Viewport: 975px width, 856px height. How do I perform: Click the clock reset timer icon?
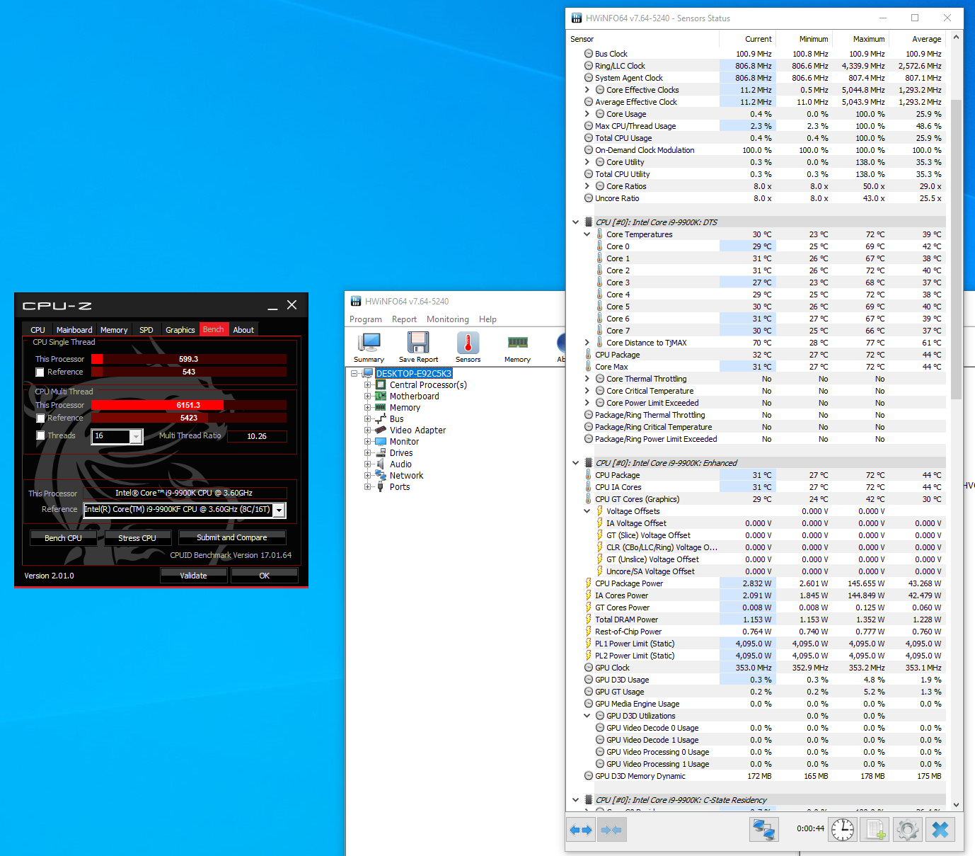tap(843, 829)
